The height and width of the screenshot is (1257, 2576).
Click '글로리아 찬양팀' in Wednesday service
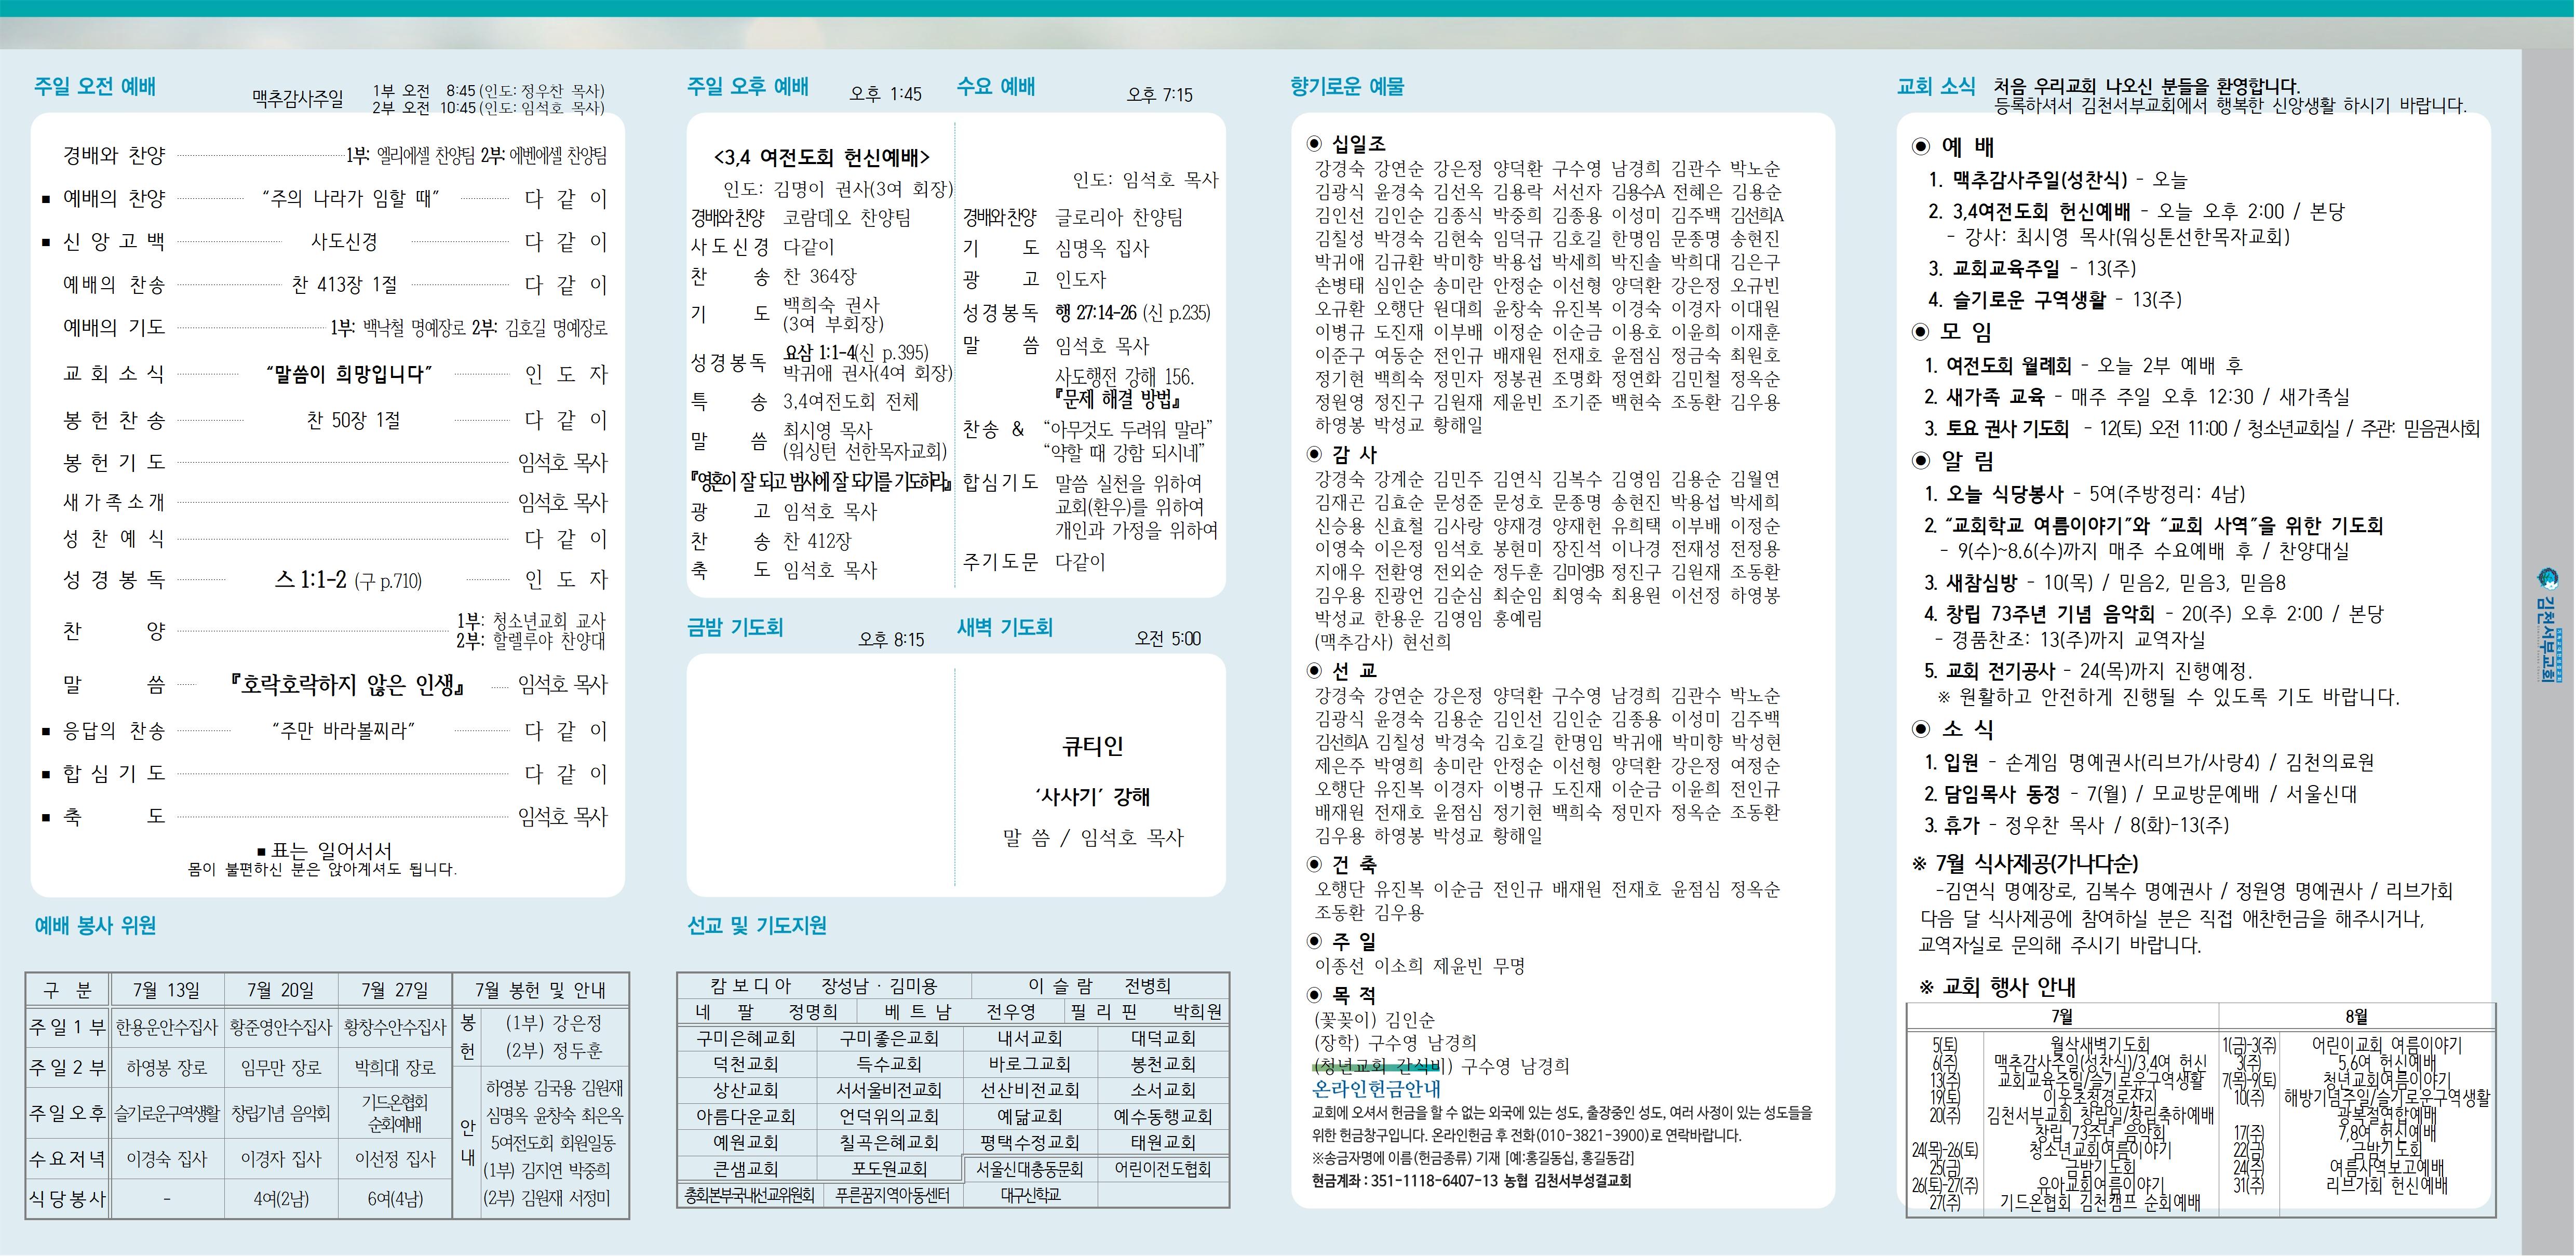click(1119, 217)
